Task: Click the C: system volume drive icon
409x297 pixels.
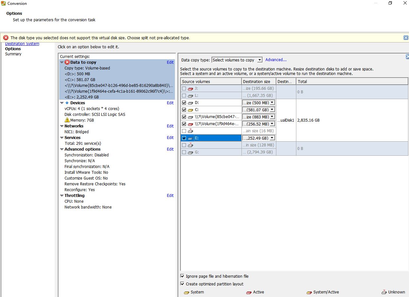Action: pyautogui.click(x=190, y=110)
